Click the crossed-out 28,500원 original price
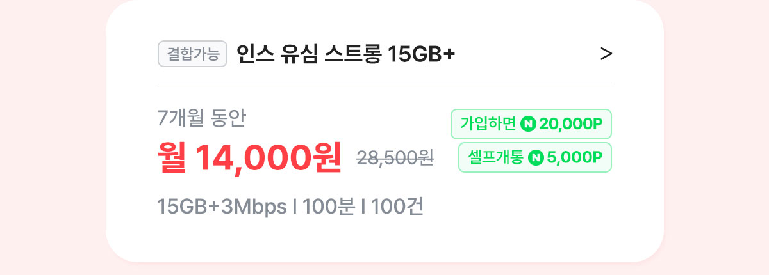This screenshot has height=275, width=769. click(x=395, y=157)
